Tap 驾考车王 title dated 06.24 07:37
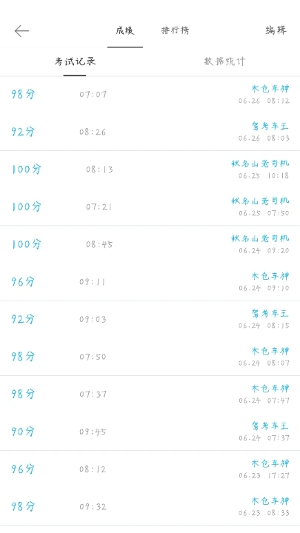300x533 pixels. pos(270,426)
